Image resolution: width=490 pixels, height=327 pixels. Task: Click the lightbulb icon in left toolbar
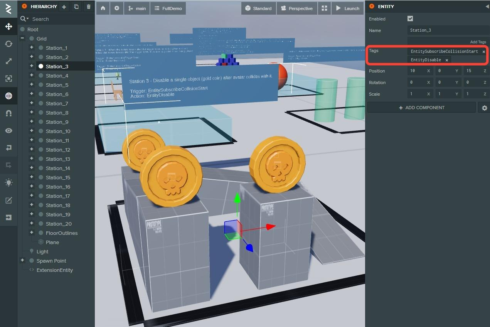(8, 183)
